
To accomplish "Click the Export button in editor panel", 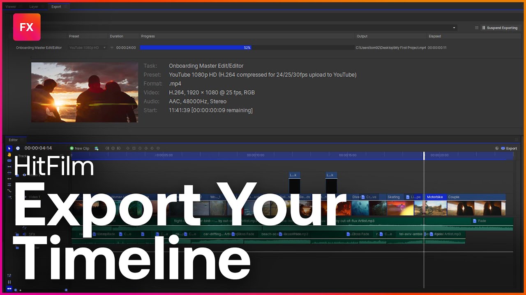I will tap(509, 148).
